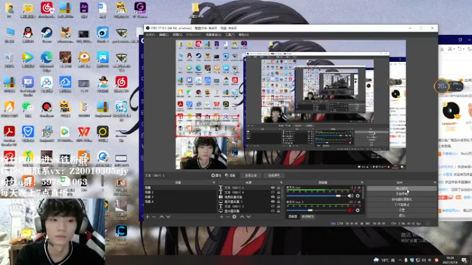Toggle visibility eye of 文本 (GDI+) 3

click(273, 207)
